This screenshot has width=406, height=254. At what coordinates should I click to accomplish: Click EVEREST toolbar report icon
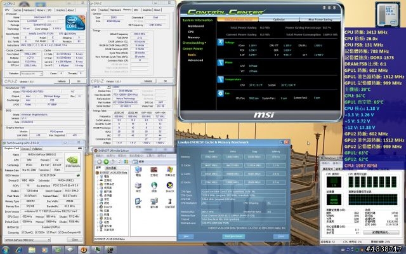pos(135,161)
